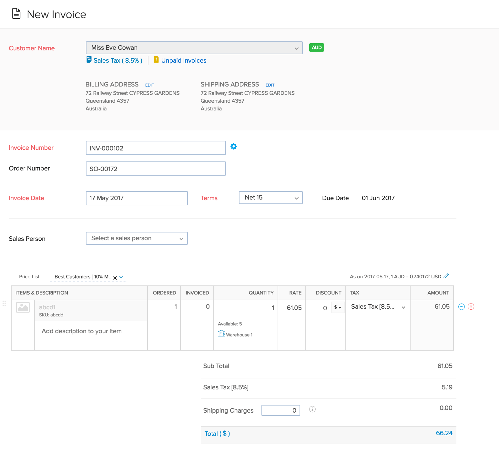Click the item image placeholder thumbnail
The height and width of the screenshot is (463, 499).
click(23, 308)
